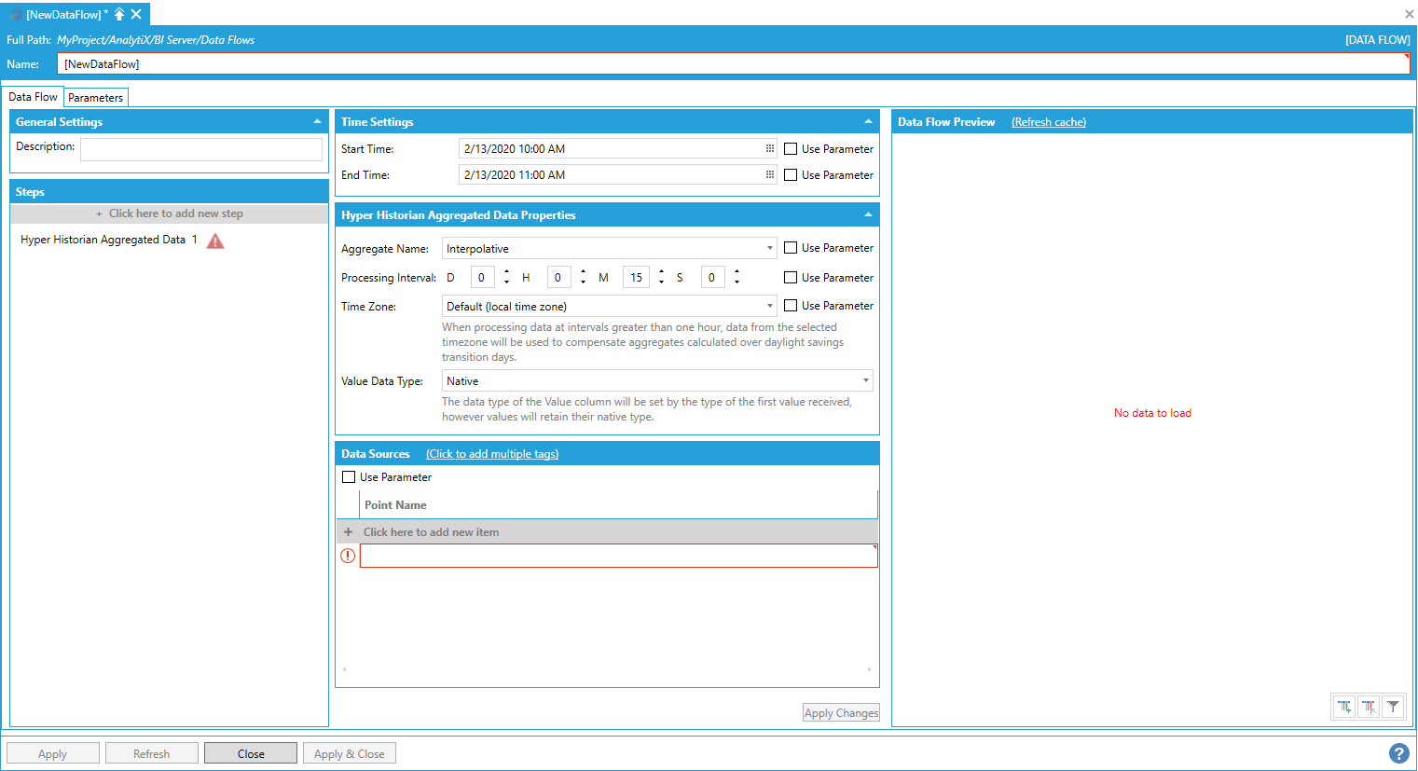Screen dimensions: 1418x771
Task: Click the remove column icon in preview
Action: [1369, 707]
